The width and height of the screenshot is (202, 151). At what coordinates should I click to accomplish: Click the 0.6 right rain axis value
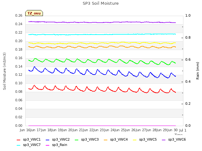188,59
